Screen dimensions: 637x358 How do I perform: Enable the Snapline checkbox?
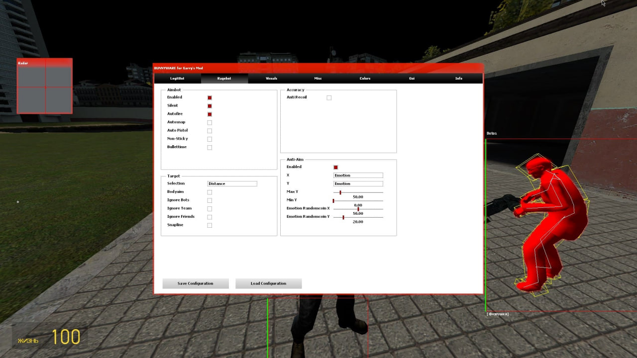[210, 225]
